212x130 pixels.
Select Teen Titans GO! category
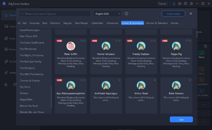tap(28, 36)
